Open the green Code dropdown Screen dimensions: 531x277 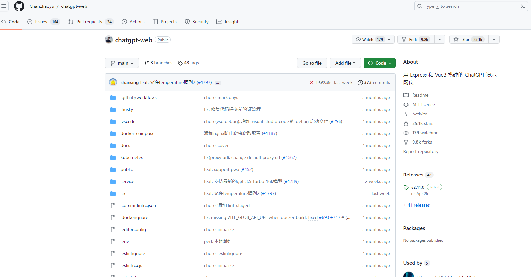[x=379, y=63]
